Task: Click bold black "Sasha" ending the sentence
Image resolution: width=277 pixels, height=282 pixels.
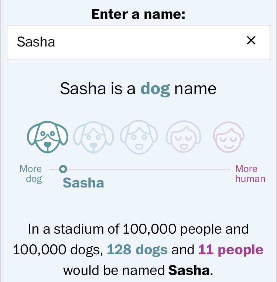Action: click(x=189, y=270)
